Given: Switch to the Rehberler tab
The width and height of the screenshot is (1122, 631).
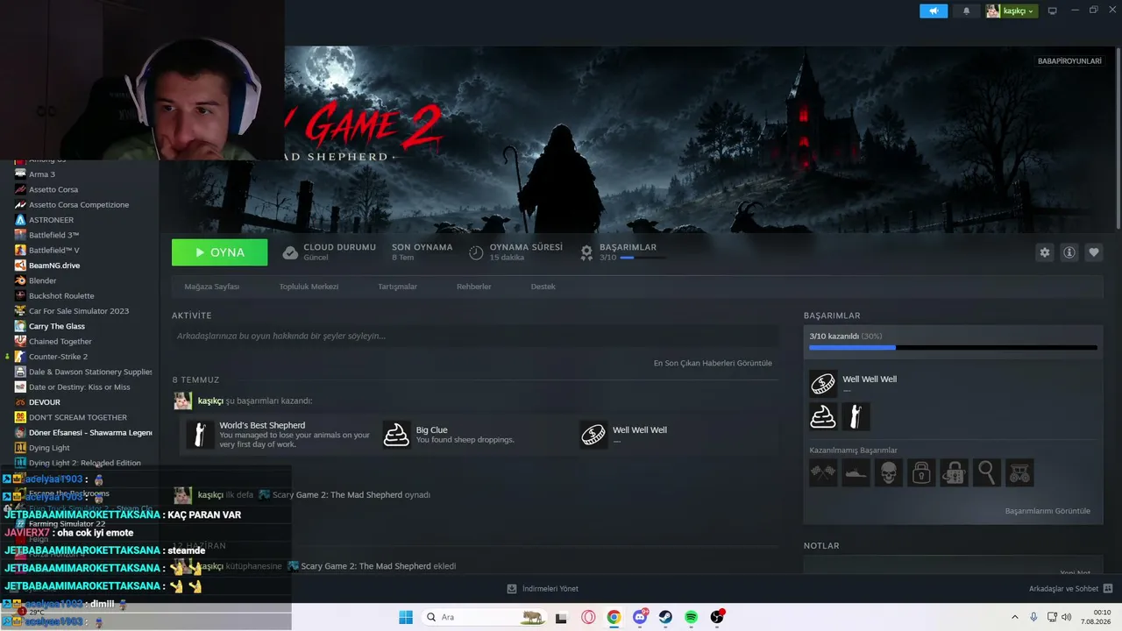Looking at the screenshot, I should pyautogui.click(x=473, y=287).
